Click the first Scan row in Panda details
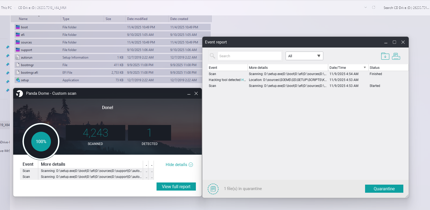Screen dimensions: 430x210 (86, 171)
